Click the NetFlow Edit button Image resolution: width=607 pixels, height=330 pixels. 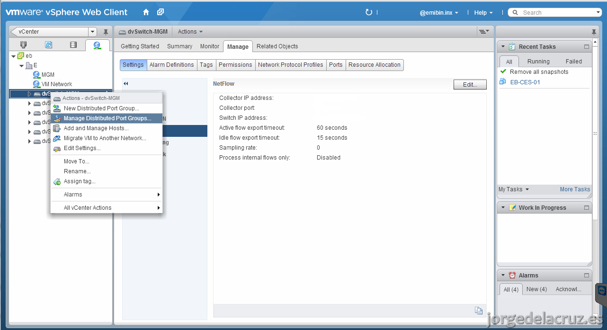(x=470, y=85)
